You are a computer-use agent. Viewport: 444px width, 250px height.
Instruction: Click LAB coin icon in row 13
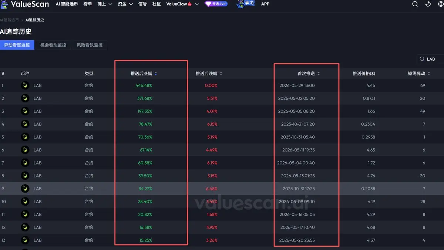pyautogui.click(x=25, y=240)
